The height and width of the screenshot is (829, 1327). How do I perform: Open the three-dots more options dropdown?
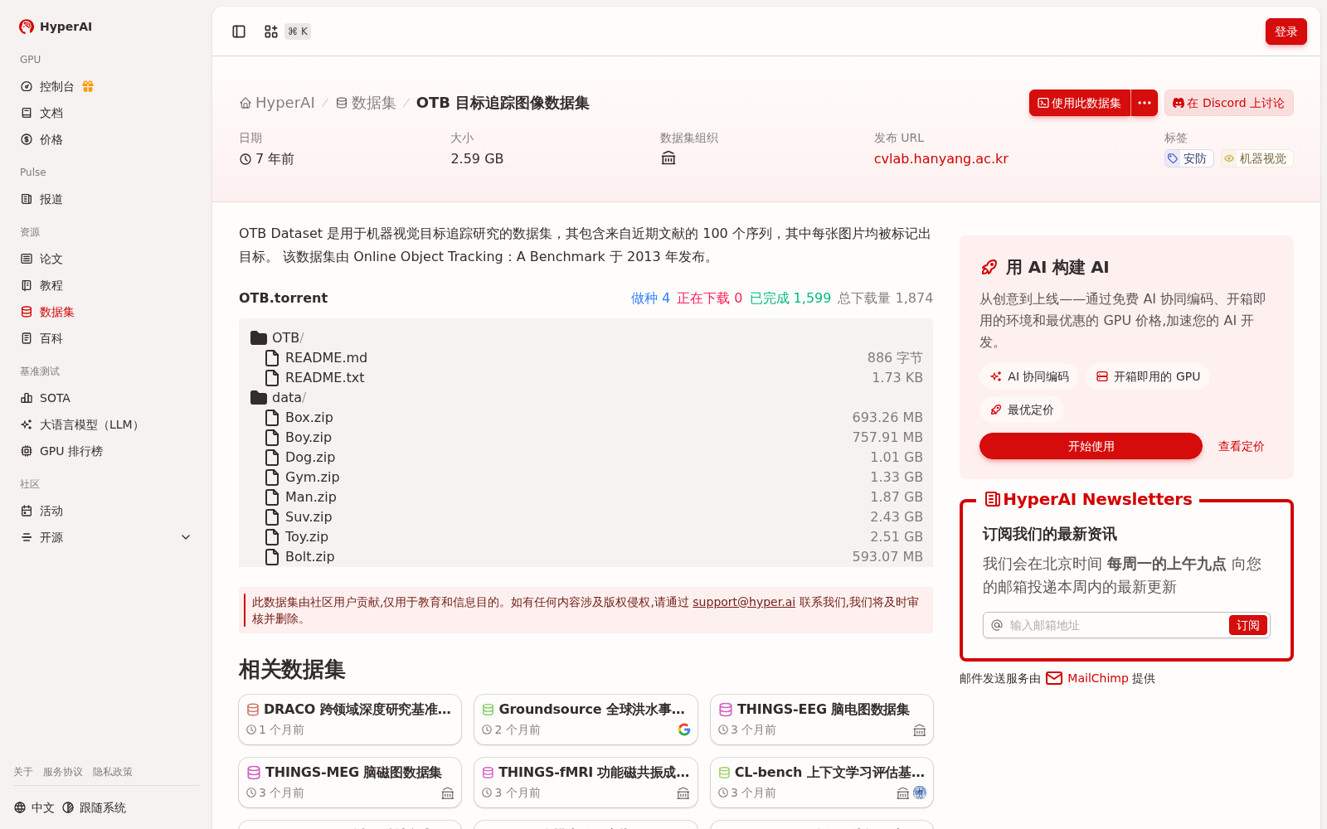[1145, 103]
